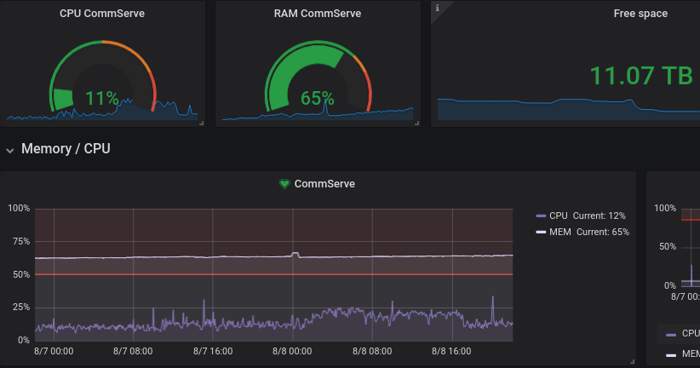700x368 pixels.
Task: Open the RAM CommServe panel title menu
Action: pos(318,14)
